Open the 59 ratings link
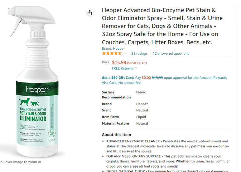Screen dimensions: 241x172 point(139,54)
